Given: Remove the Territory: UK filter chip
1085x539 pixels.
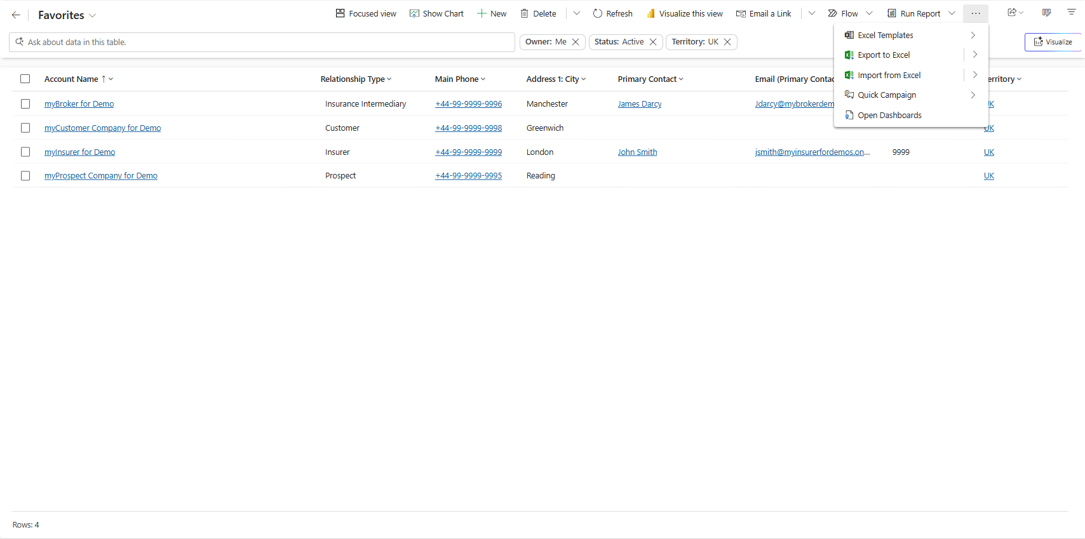Looking at the screenshot, I should [727, 42].
